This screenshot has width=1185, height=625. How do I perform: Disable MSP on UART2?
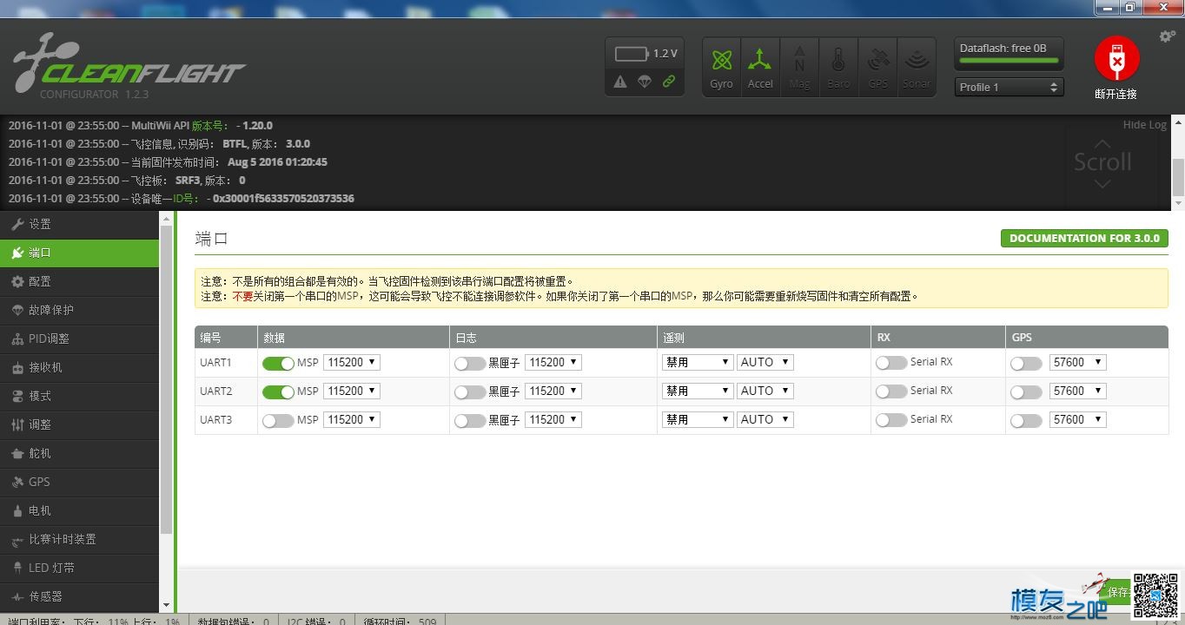click(x=278, y=391)
